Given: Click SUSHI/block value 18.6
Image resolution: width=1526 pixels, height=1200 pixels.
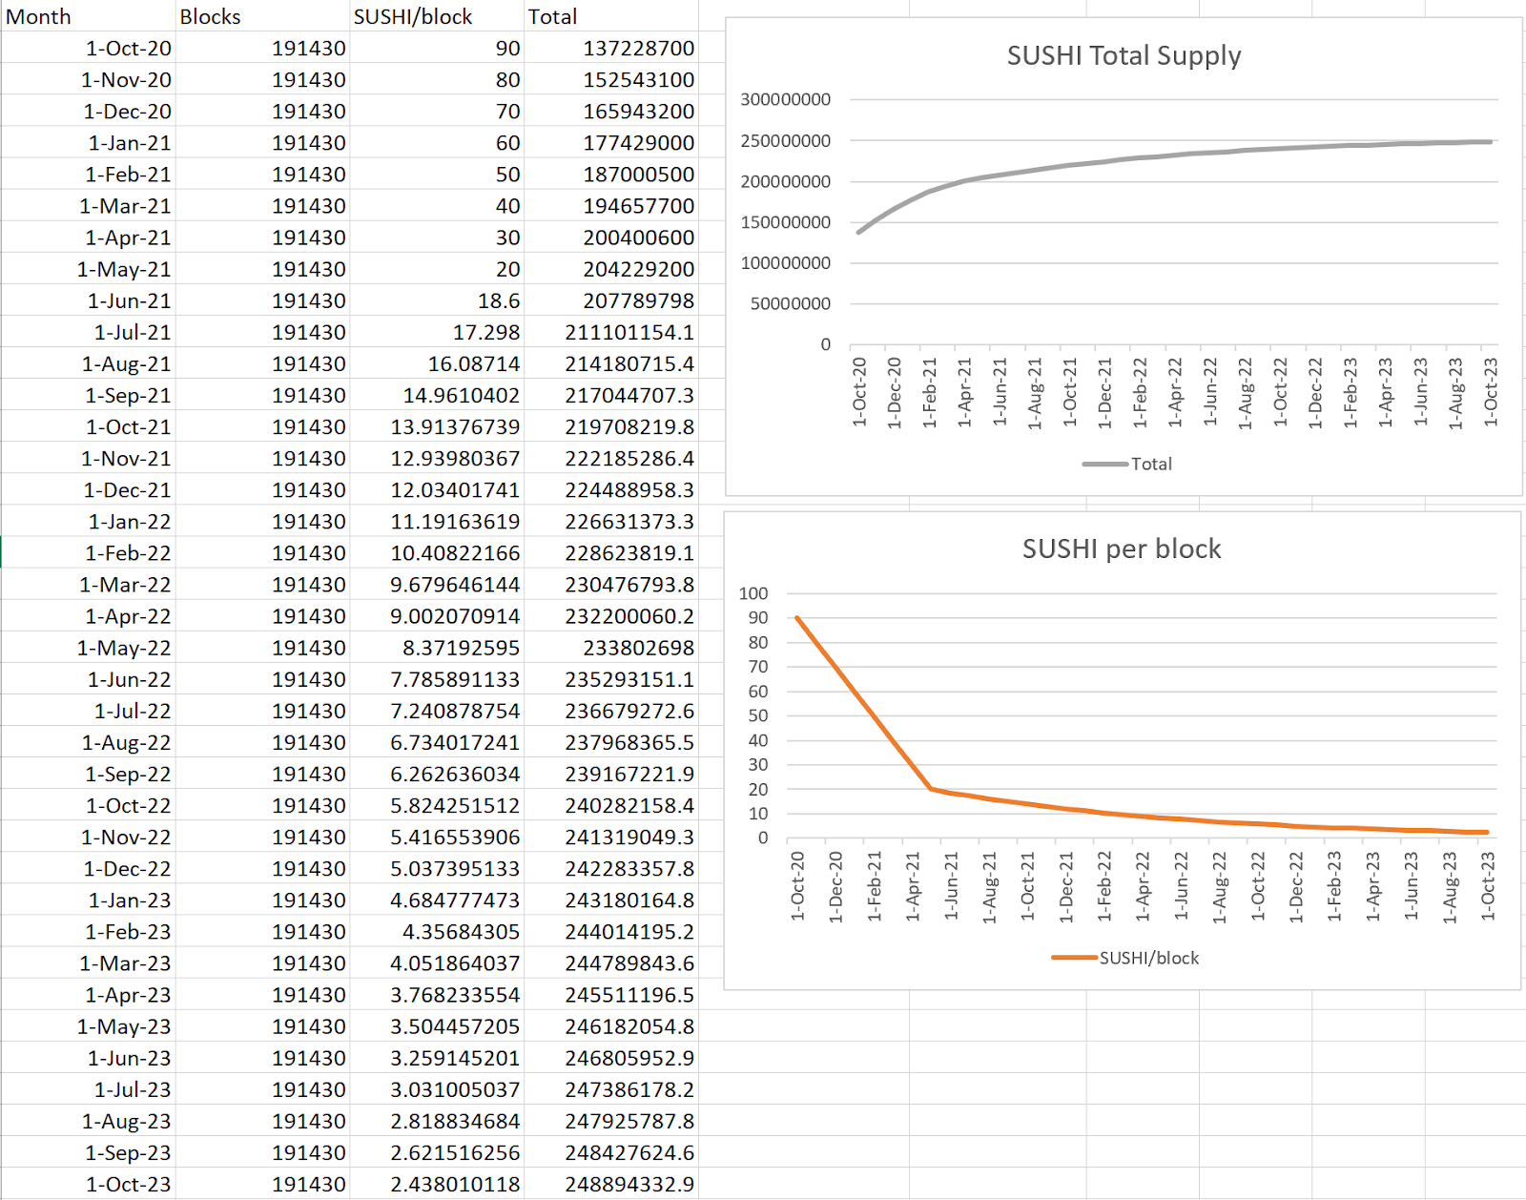Looking at the screenshot, I should click(x=437, y=300).
